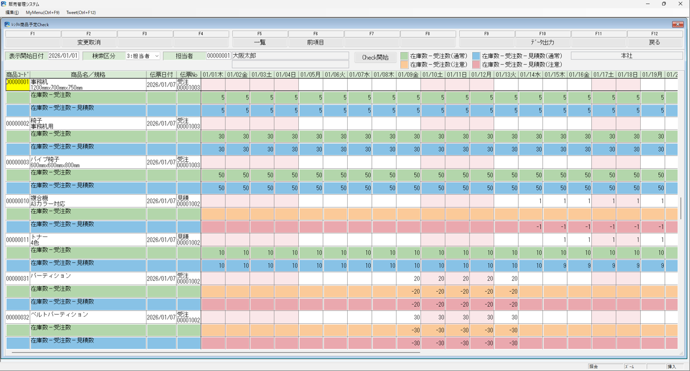Click the 前項目 button

[315, 42]
